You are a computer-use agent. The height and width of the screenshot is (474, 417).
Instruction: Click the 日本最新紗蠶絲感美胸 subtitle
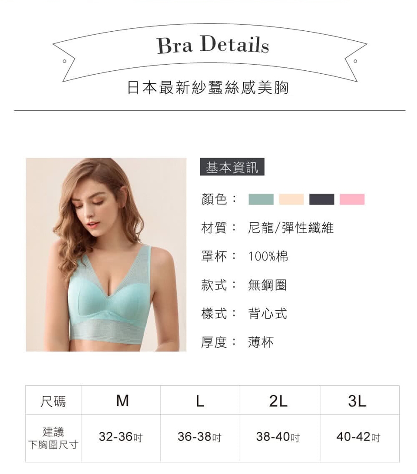pyautogui.click(x=208, y=88)
